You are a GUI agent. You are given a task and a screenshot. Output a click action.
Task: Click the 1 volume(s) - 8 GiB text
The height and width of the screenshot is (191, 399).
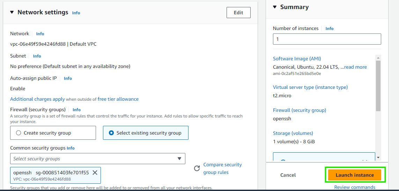[x=294, y=142]
